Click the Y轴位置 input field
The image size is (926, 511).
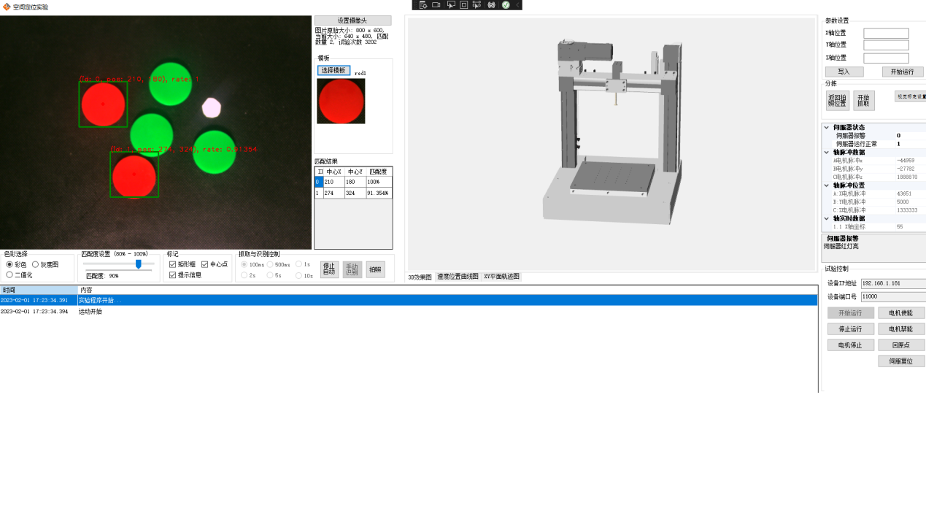tap(886, 45)
